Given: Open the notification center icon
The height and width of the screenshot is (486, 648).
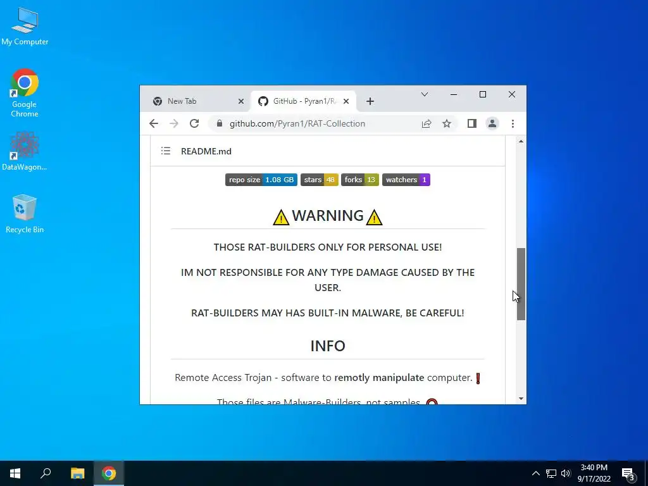Looking at the screenshot, I should click(628, 473).
